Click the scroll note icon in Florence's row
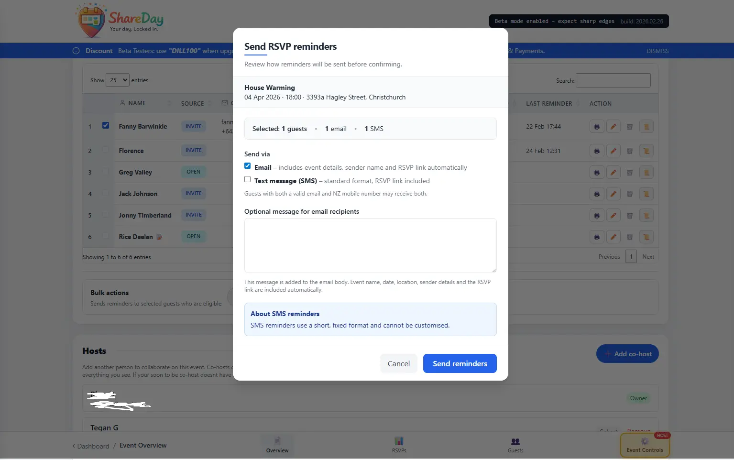The height and width of the screenshot is (460, 734). click(x=646, y=151)
